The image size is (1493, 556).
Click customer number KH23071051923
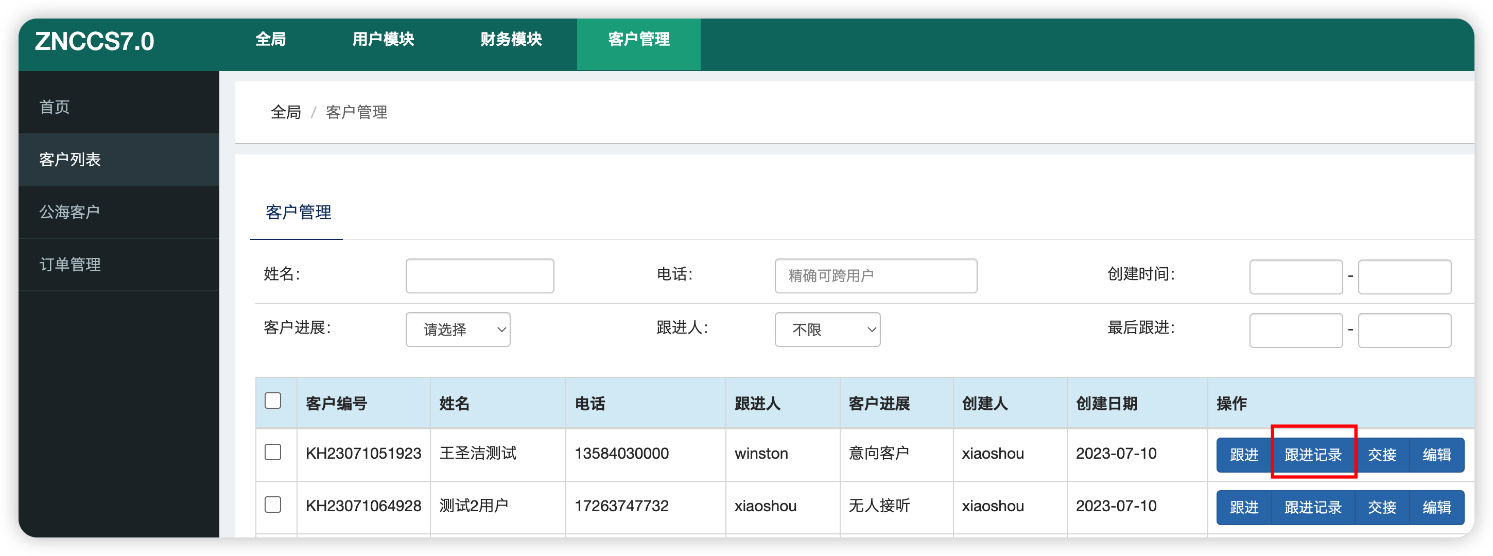pyautogui.click(x=363, y=454)
